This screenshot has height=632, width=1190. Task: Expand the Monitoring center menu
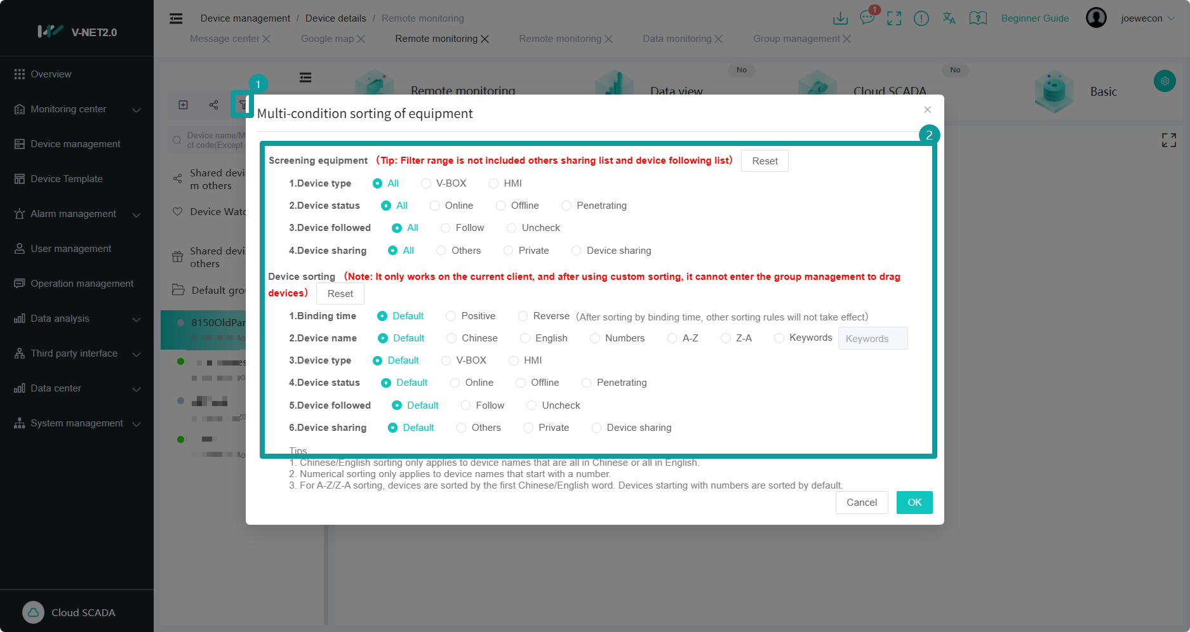[x=77, y=109]
